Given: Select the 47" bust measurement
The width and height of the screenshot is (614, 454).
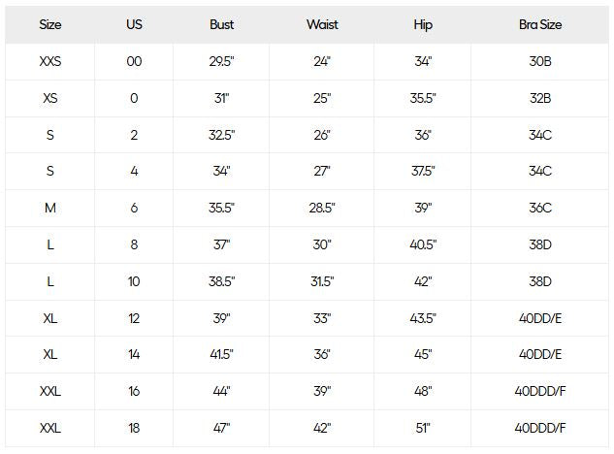Looking at the screenshot, I should pos(221,428).
